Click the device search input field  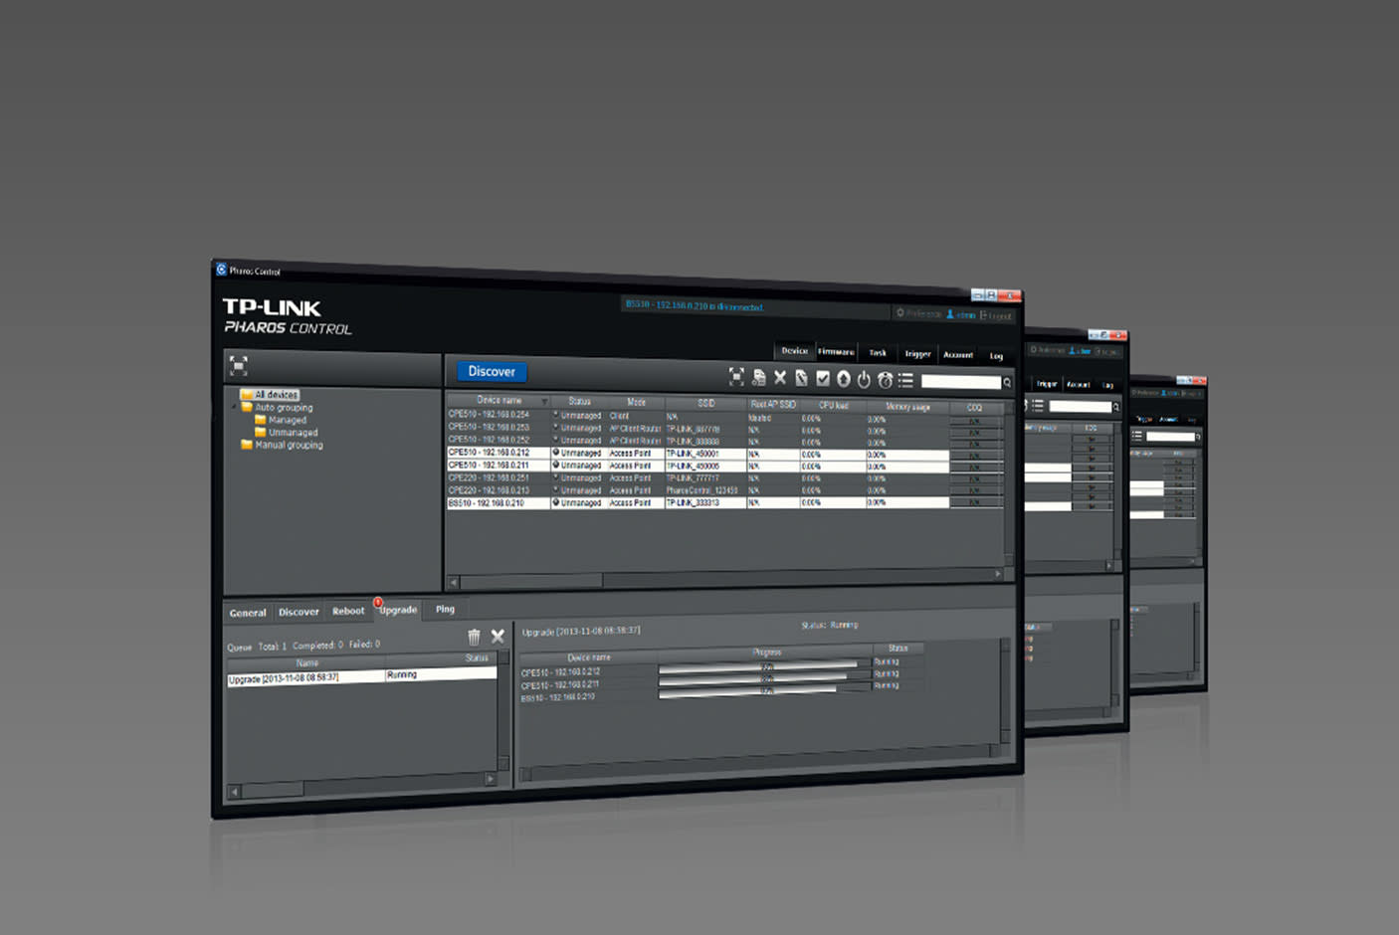[x=960, y=382]
